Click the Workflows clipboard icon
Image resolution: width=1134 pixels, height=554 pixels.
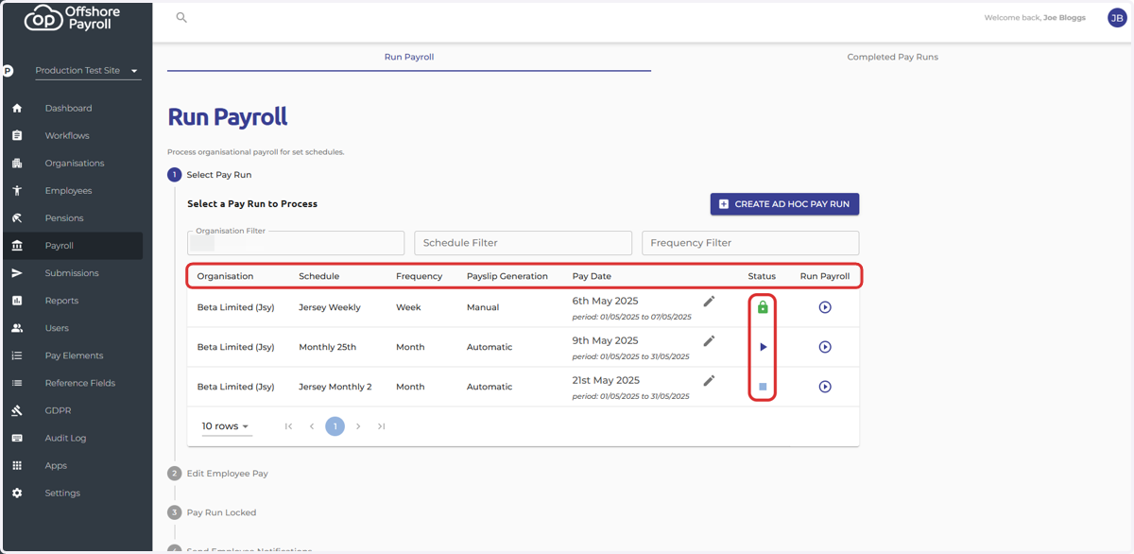pos(17,135)
